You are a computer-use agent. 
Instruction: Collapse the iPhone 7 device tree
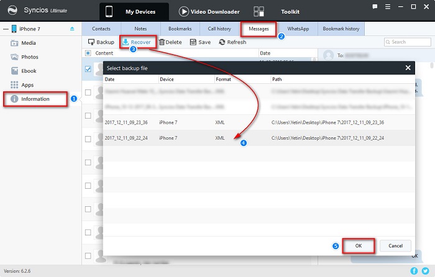pyautogui.click(x=6, y=29)
